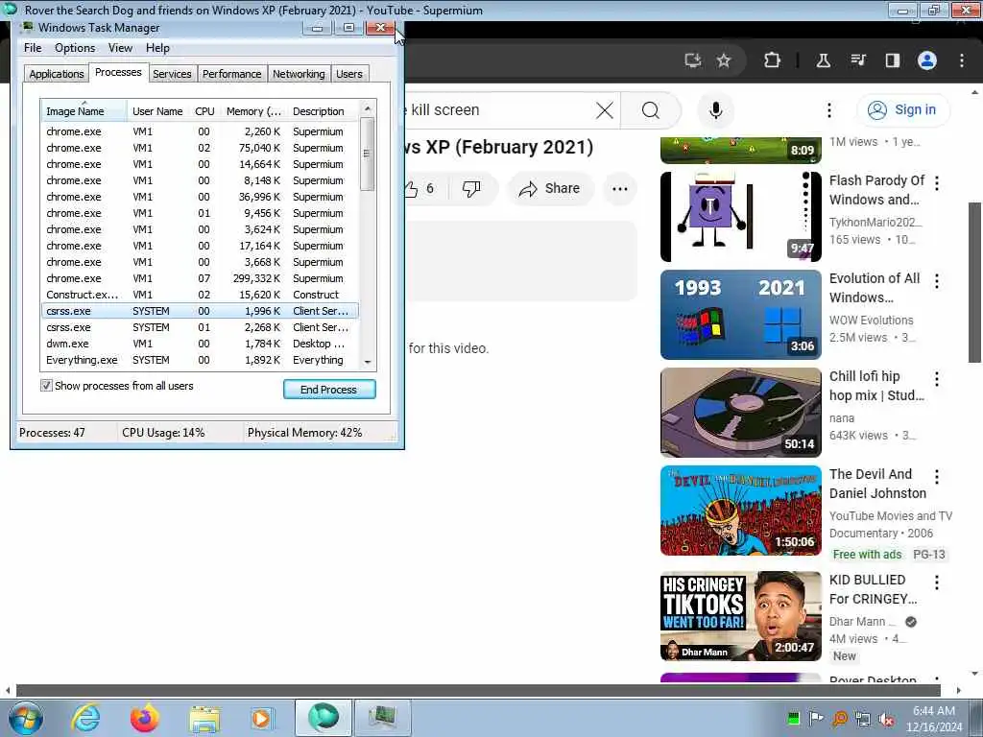Select the Construct.exe process row
983x737 pixels.
200,295
